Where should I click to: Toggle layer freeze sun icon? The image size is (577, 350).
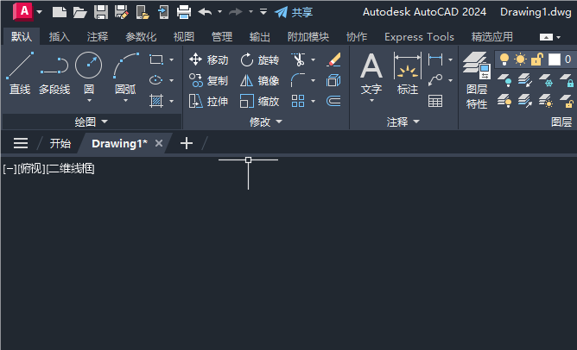tap(521, 59)
